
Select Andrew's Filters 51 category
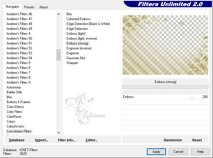pos(19,43)
